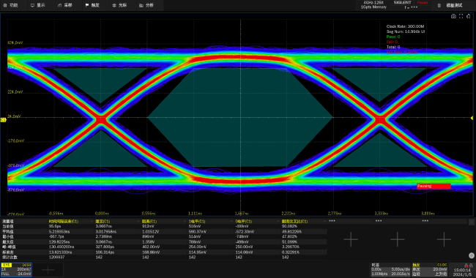Take a screenshot with the camera icon

[453, 16]
